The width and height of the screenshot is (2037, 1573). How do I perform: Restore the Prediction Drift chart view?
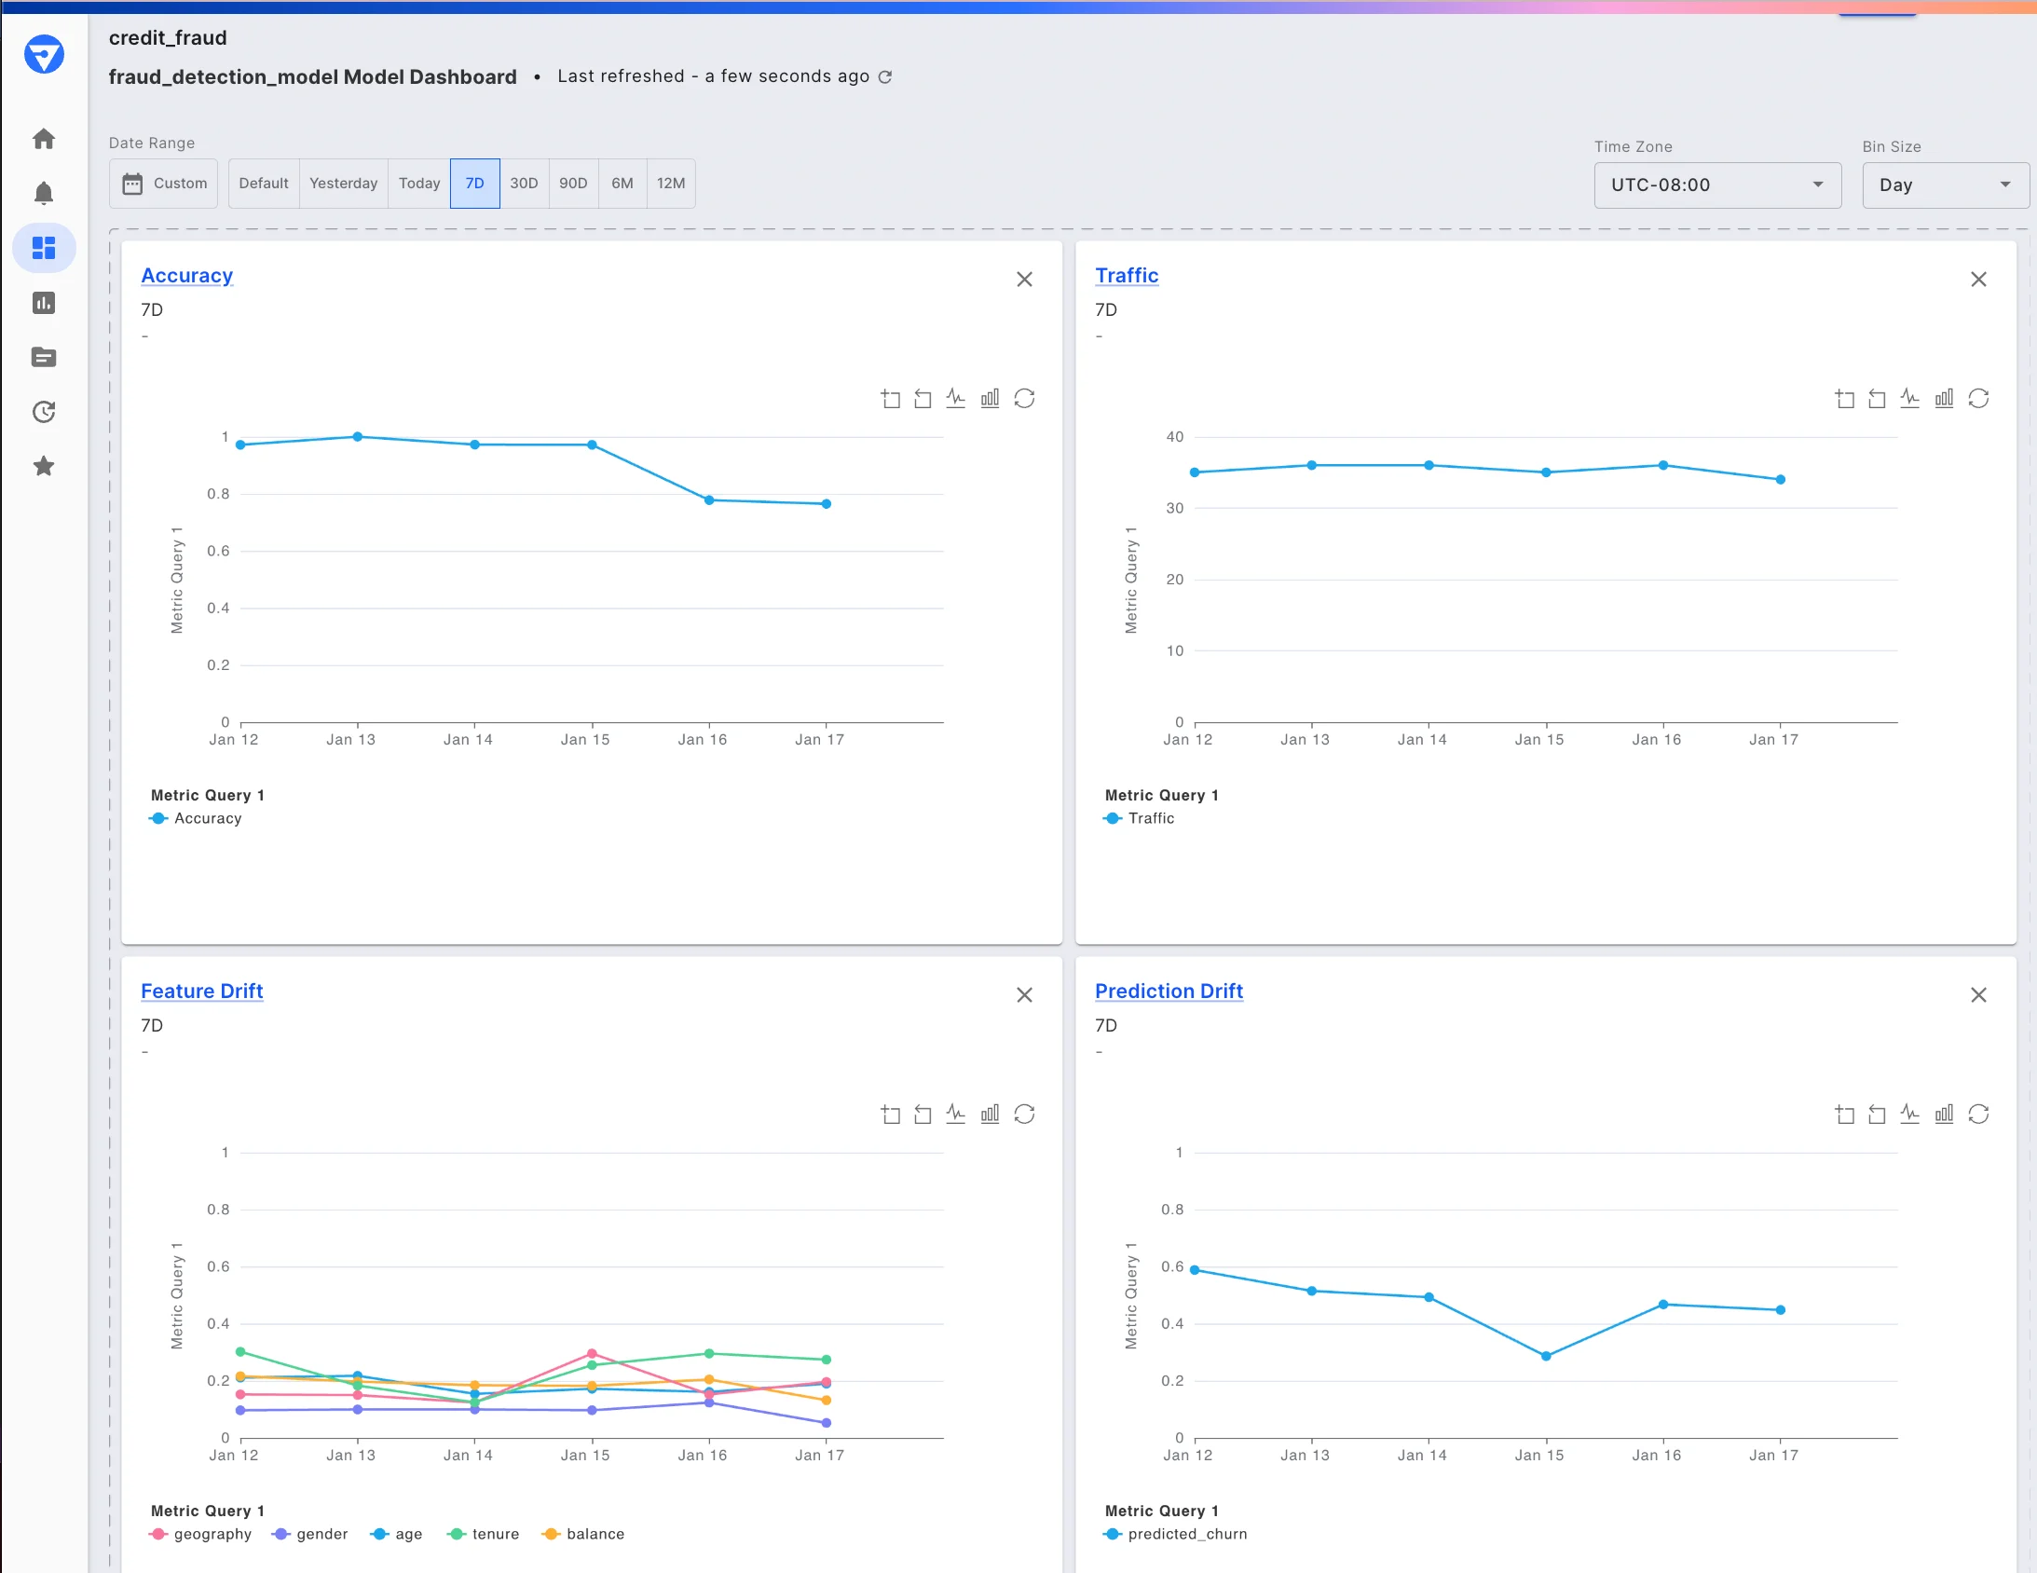(1978, 1114)
